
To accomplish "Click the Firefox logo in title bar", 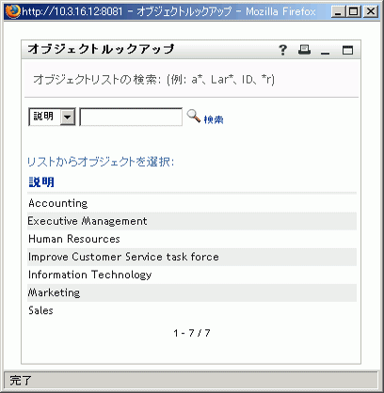I will (13, 12).
